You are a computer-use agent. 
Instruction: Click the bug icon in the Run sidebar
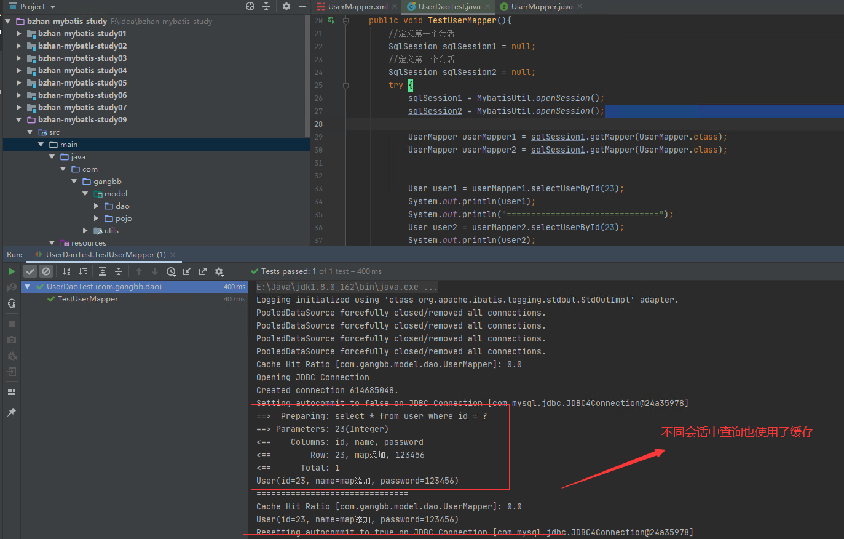(x=12, y=356)
